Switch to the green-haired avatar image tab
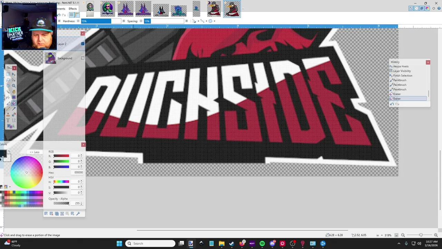442x249 pixels. pos(107,9)
